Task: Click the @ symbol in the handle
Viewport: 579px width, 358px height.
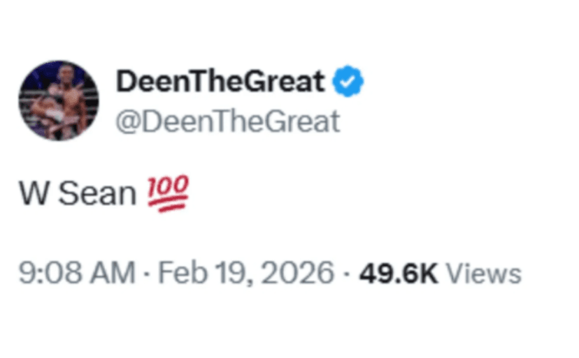Action: (127, 122)
